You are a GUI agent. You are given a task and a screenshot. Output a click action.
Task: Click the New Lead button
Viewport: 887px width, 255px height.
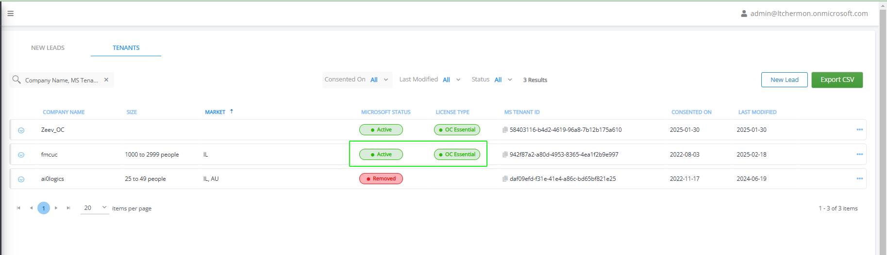[x=784, y=80]
